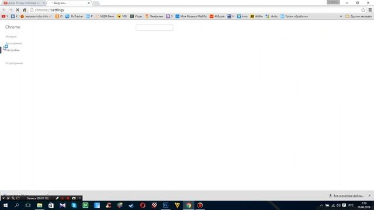The height and width of the screenshot is (210, 374).
Task: Click the settings search field
Action: 154,27
